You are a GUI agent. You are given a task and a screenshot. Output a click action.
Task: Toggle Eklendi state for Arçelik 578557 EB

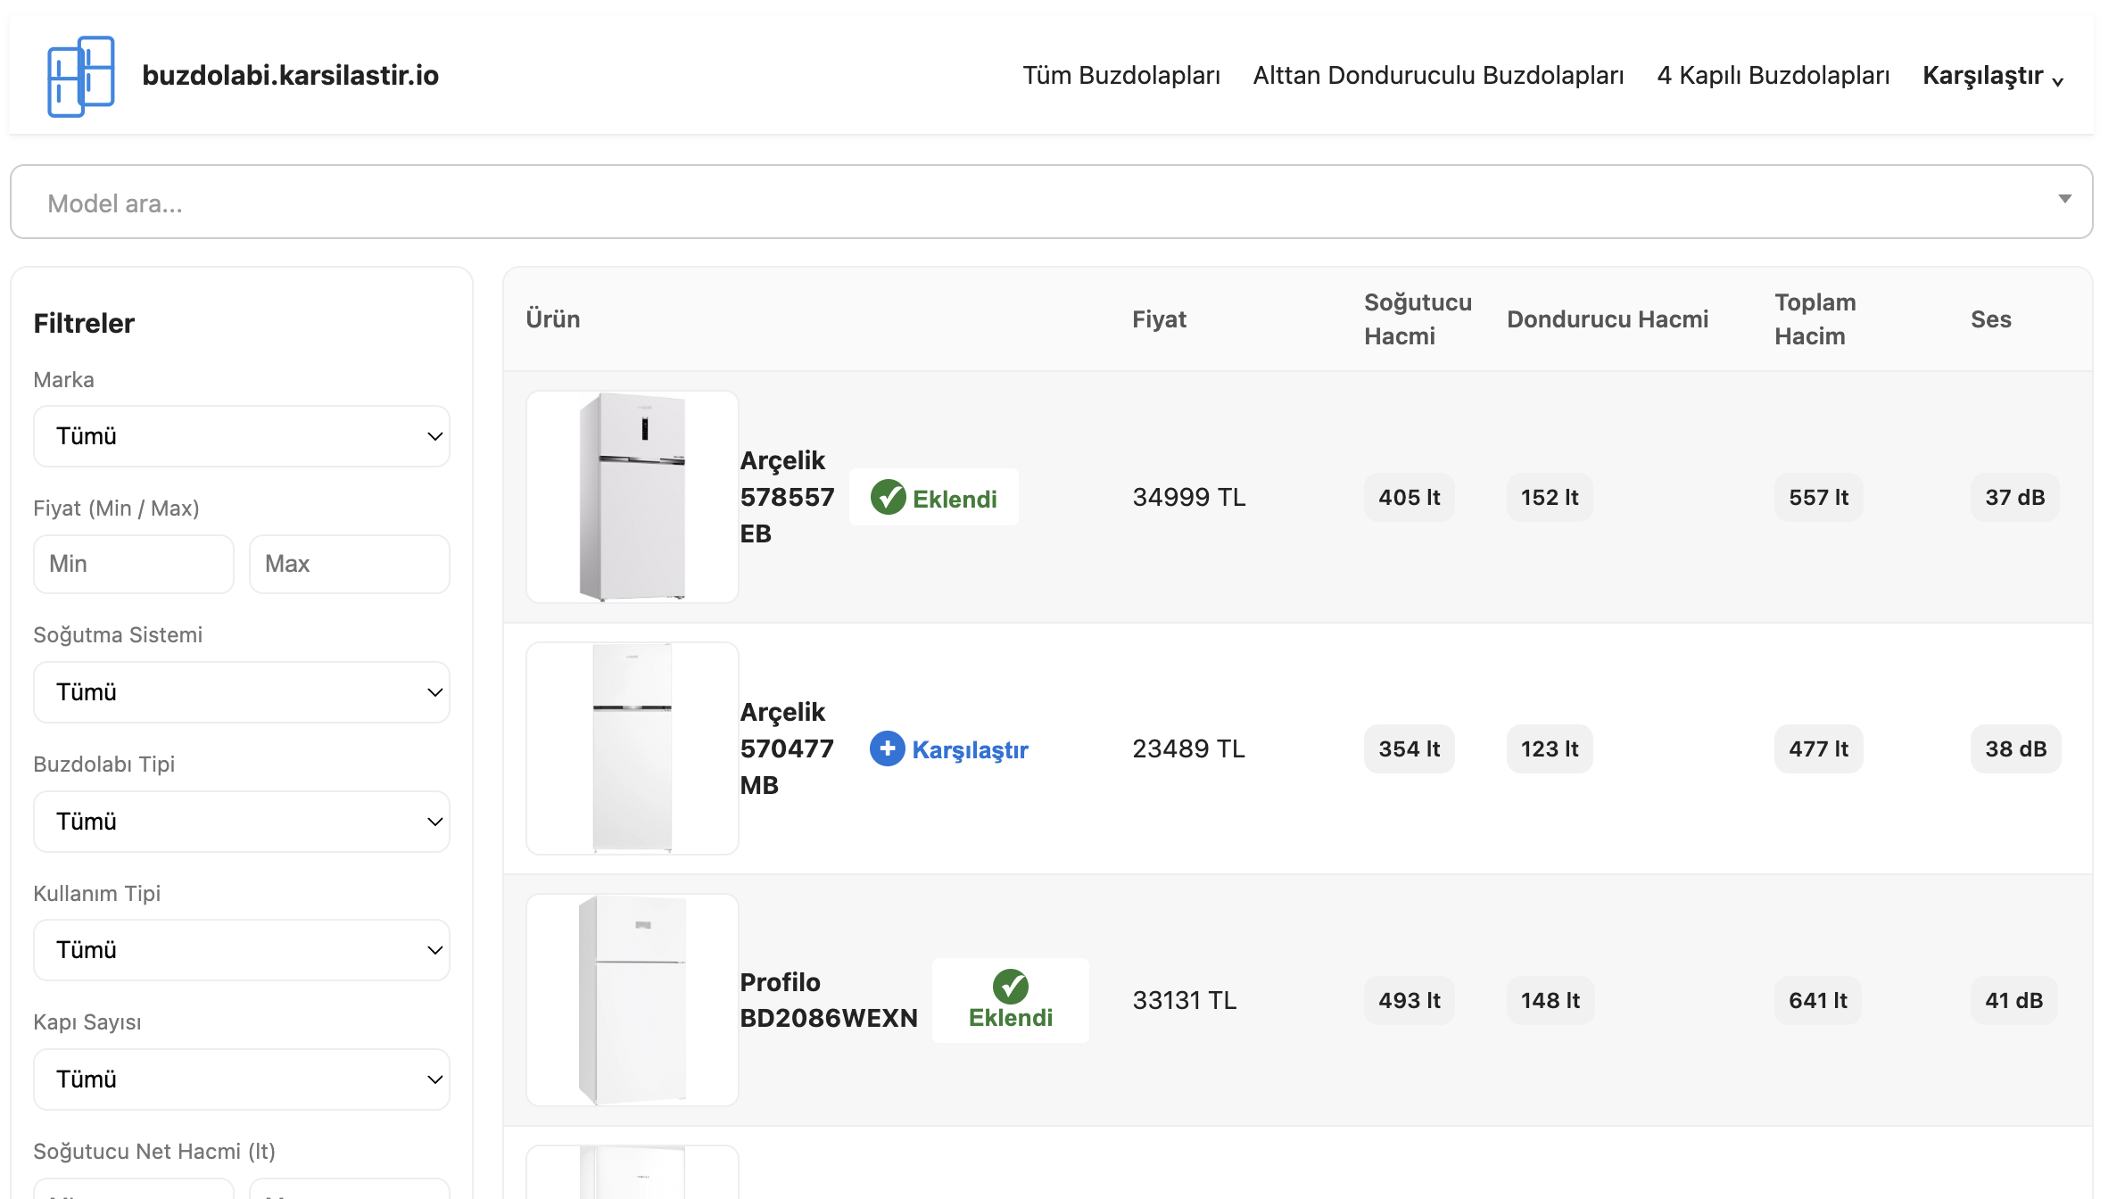(933, 498)
